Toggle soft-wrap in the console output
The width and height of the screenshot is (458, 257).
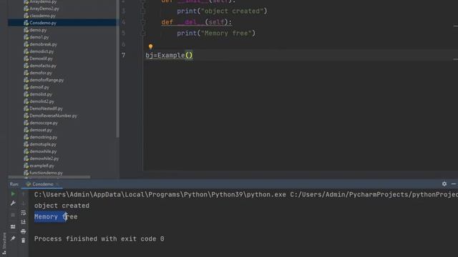[24, 213]
